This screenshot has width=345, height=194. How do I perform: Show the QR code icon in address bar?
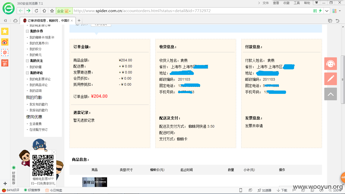pyautogui.click(x=315, y=11)
